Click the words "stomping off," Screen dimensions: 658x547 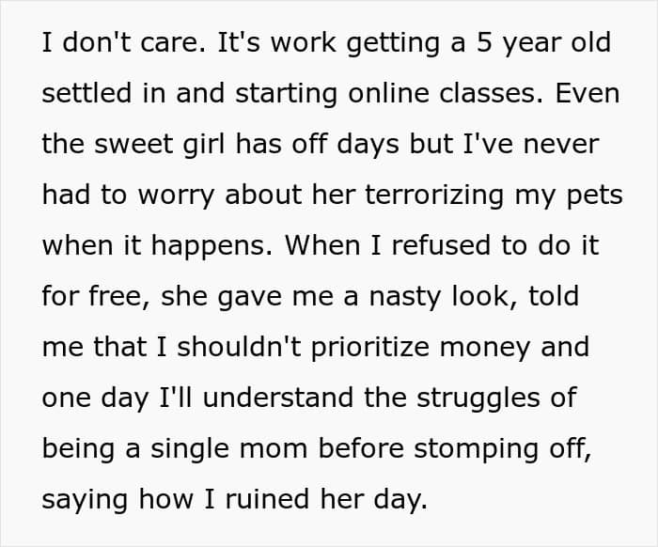[x=503, y=449]
